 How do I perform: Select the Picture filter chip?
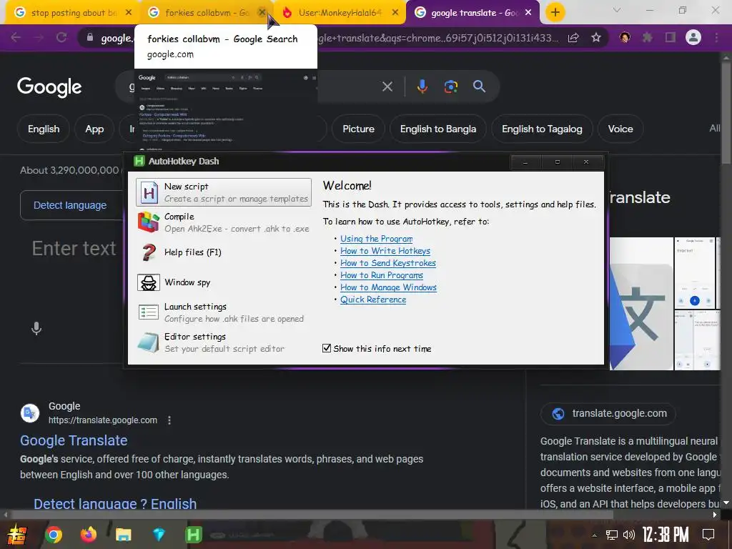coord(359,129)
